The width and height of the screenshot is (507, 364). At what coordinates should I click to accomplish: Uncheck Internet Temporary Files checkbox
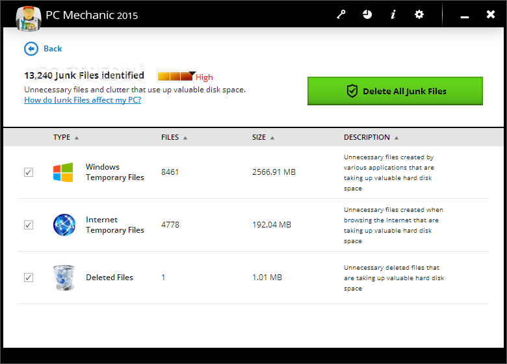(29, 225)
